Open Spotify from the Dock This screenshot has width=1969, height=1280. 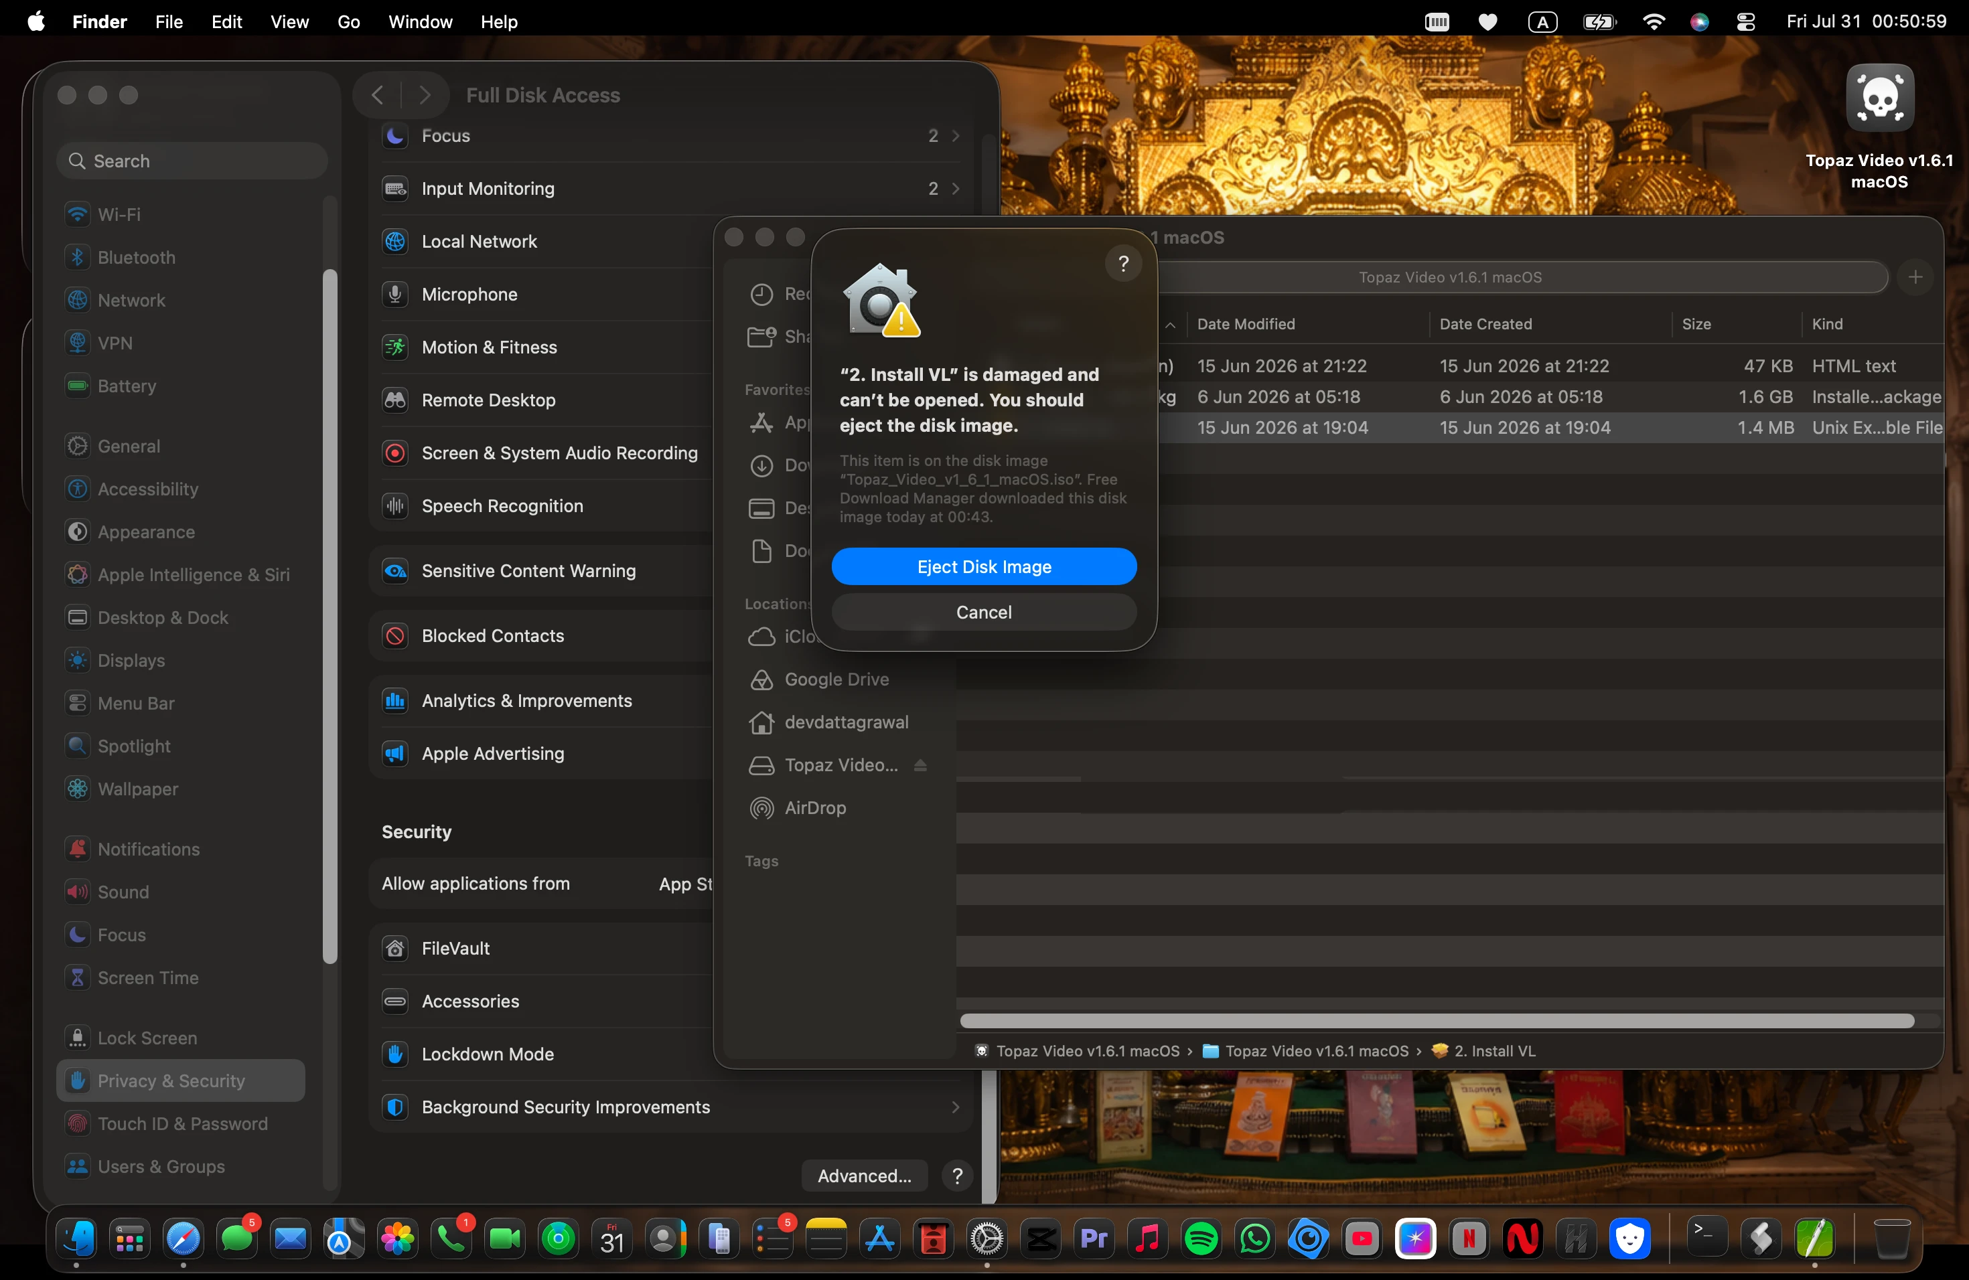tap(1201, 1238)
